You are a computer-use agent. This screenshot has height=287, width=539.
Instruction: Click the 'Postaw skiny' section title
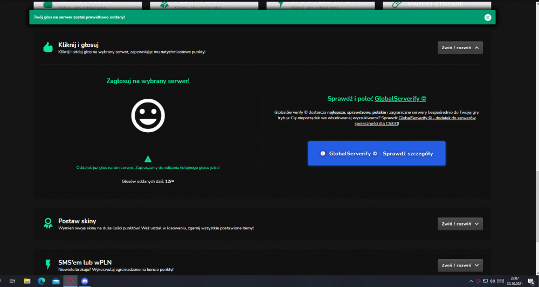(x=77, y=221)
